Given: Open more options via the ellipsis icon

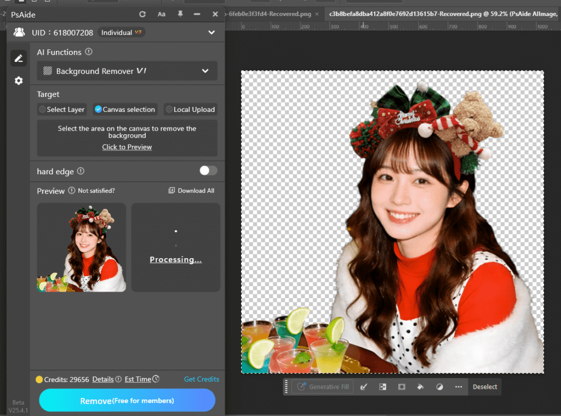Looking at the screenshot, I should 459,386.
